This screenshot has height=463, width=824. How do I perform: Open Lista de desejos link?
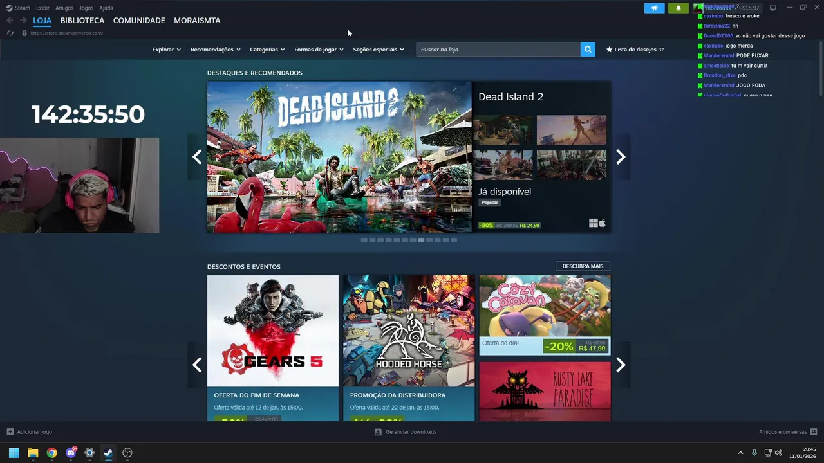[x=635, y=50]
